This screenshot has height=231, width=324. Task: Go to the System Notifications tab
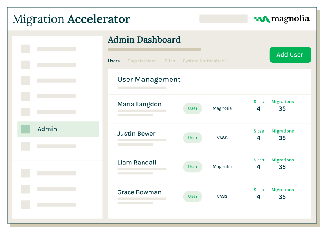click(204, 61)
